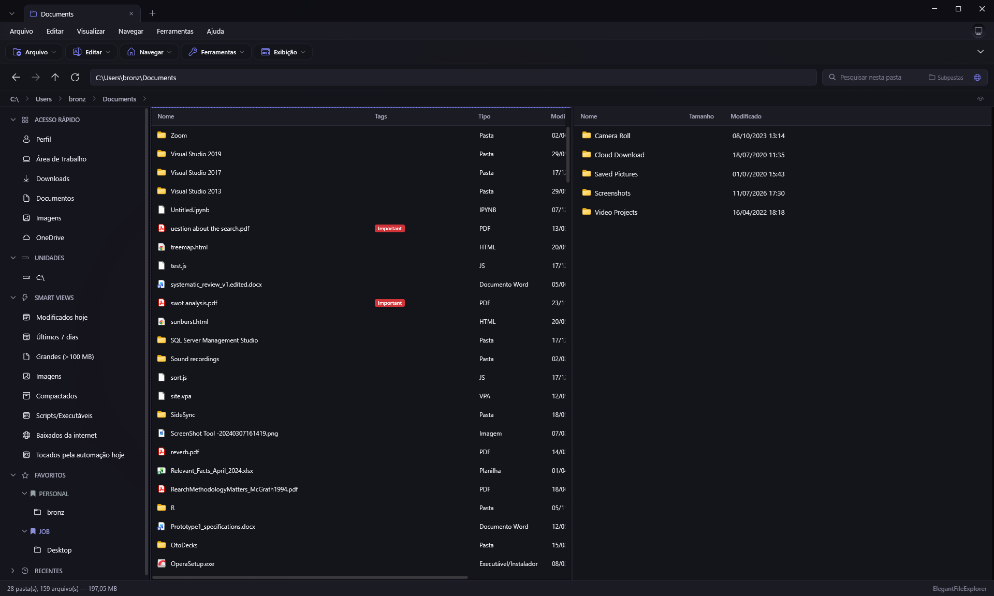Open the Navegar menu in menu bar
994x596 pixels.
pos(130,32)
